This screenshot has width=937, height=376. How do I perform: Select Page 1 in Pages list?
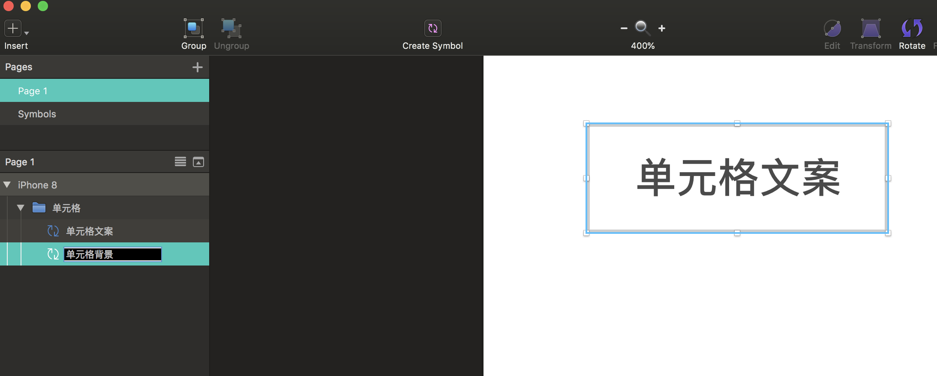pos(105,91)
